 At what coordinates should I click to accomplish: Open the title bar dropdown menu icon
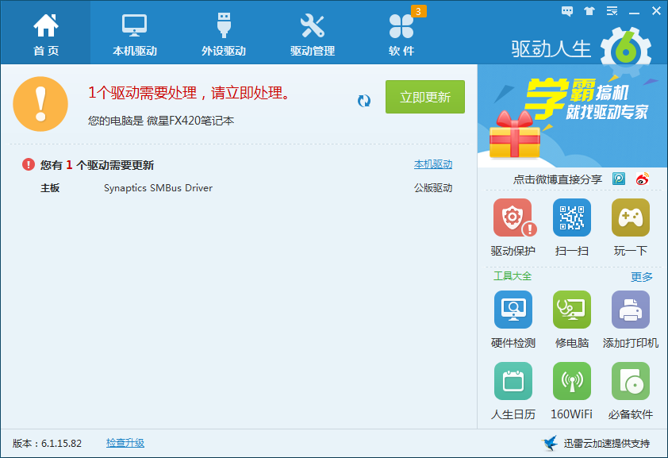[x=612, y=11]
